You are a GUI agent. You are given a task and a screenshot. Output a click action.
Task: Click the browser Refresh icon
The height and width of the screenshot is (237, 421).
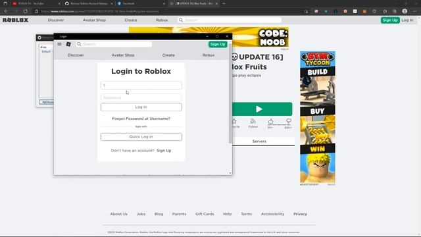click(26, 11)
